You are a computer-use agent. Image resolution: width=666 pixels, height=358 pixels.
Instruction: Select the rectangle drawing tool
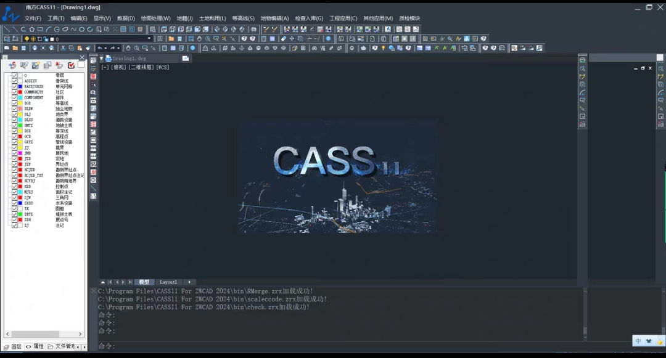pyautogui.click(x=40, y=29)
